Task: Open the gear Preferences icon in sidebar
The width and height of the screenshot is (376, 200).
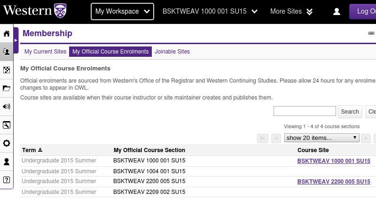Action: click(7, 143)
